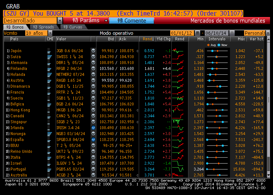Click the check icon in the Francia row
This screenshot has height=195, width=273.
(93, 92)
